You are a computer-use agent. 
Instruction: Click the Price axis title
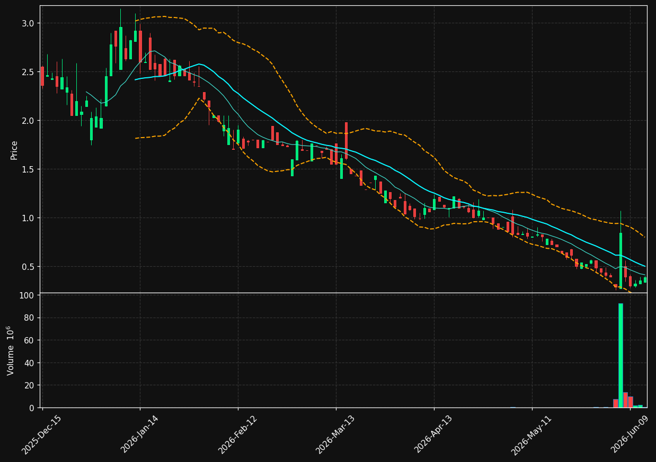tap(14, 150)
